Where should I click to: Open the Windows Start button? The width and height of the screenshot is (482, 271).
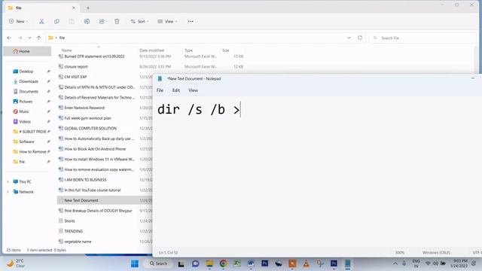click(x=135, y=263)
